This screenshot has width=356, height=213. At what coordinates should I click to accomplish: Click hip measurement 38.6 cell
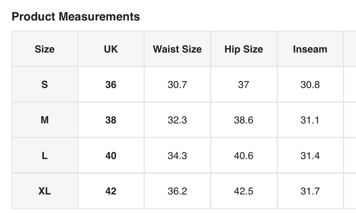244,120
